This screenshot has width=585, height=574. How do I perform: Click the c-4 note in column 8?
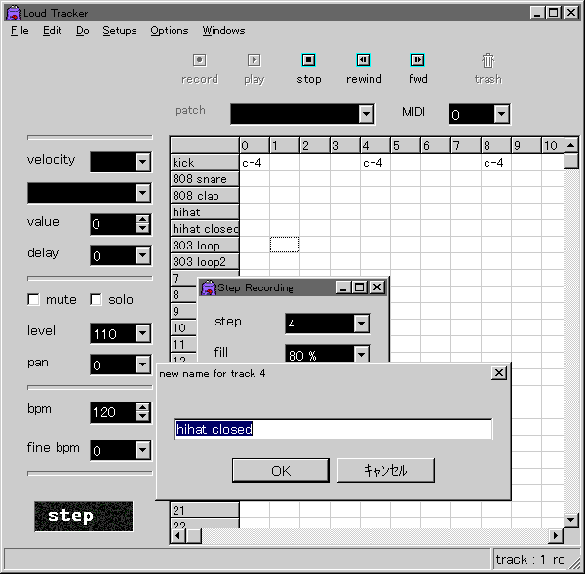tap(493, 163)
